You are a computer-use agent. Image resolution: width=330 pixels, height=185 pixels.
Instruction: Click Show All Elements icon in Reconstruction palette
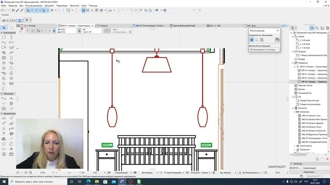pyautogui.click(x=252, y=40)
